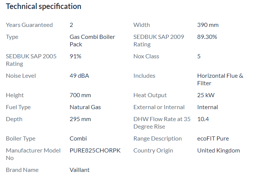Click the 49 dBA noise level value
The image size is (269, 182).
click(x=79, y=76)
